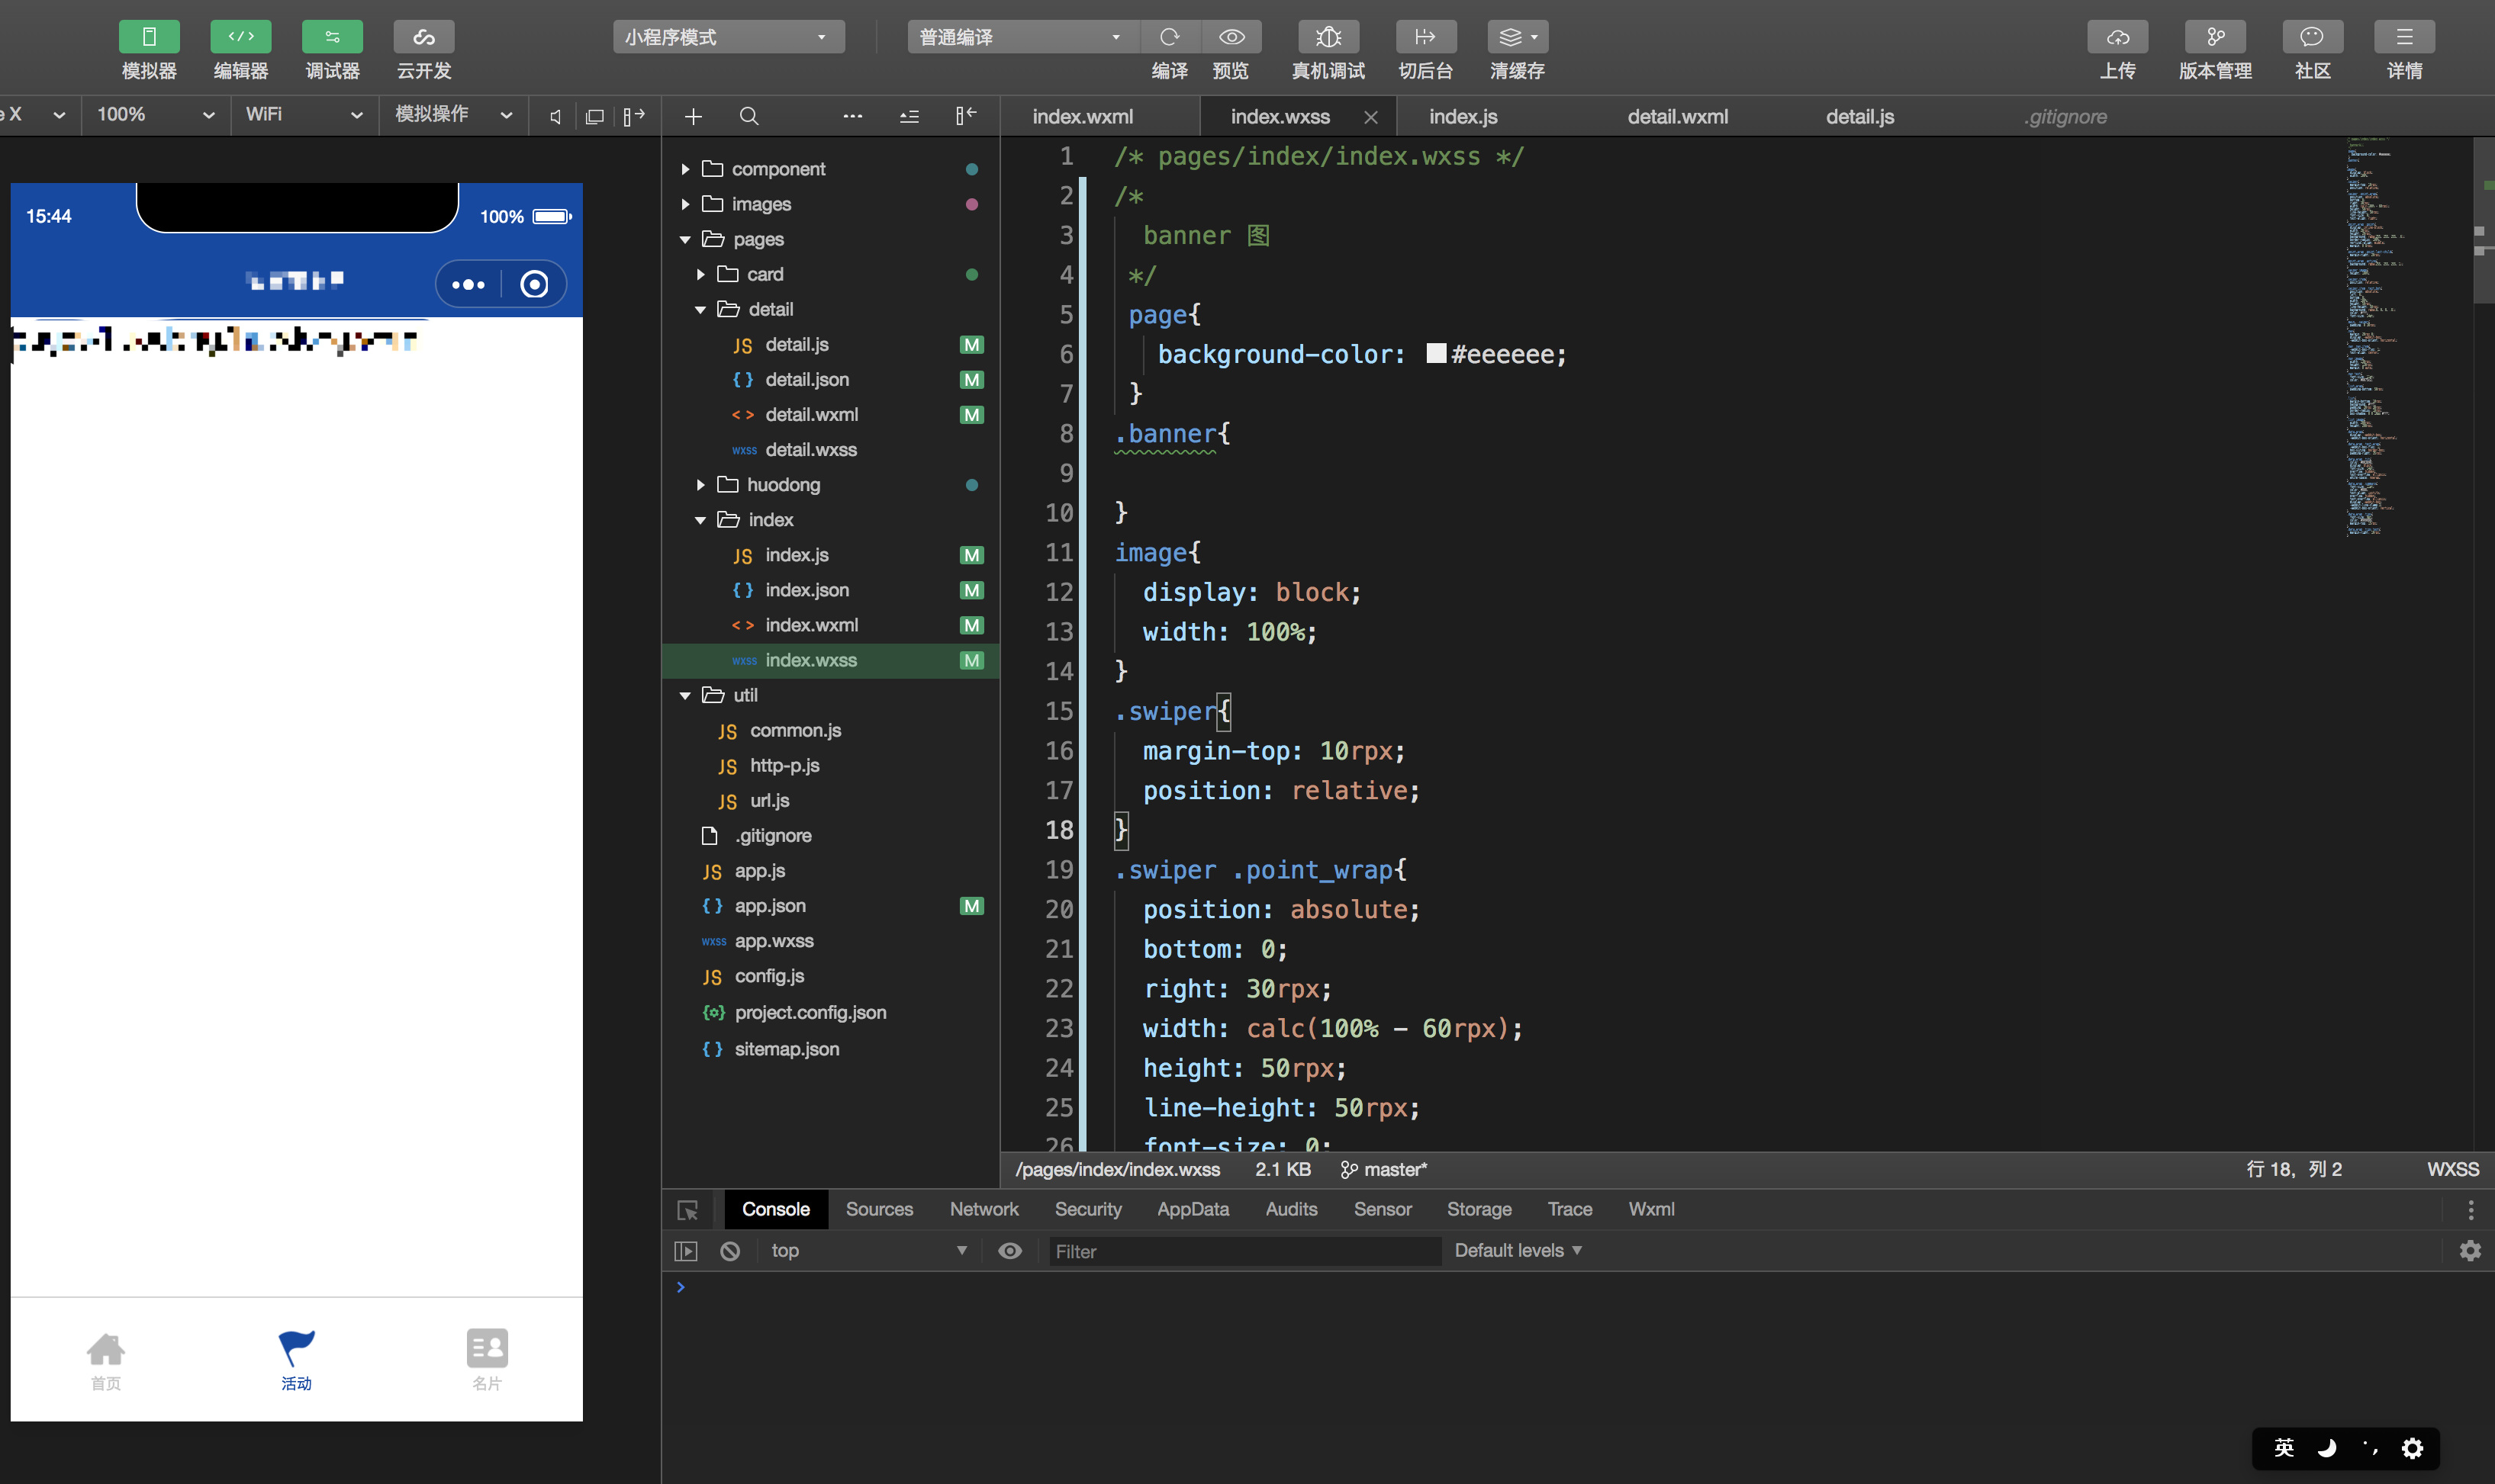Click the search icon in file explorer

[x=748, y=116]
